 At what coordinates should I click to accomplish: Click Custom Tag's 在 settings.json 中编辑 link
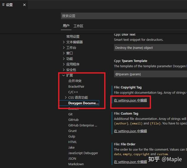(x=130, y=131)
